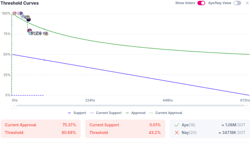Click the dark blue voter avatar
The image size is (250, 143).
coord(28,20)
